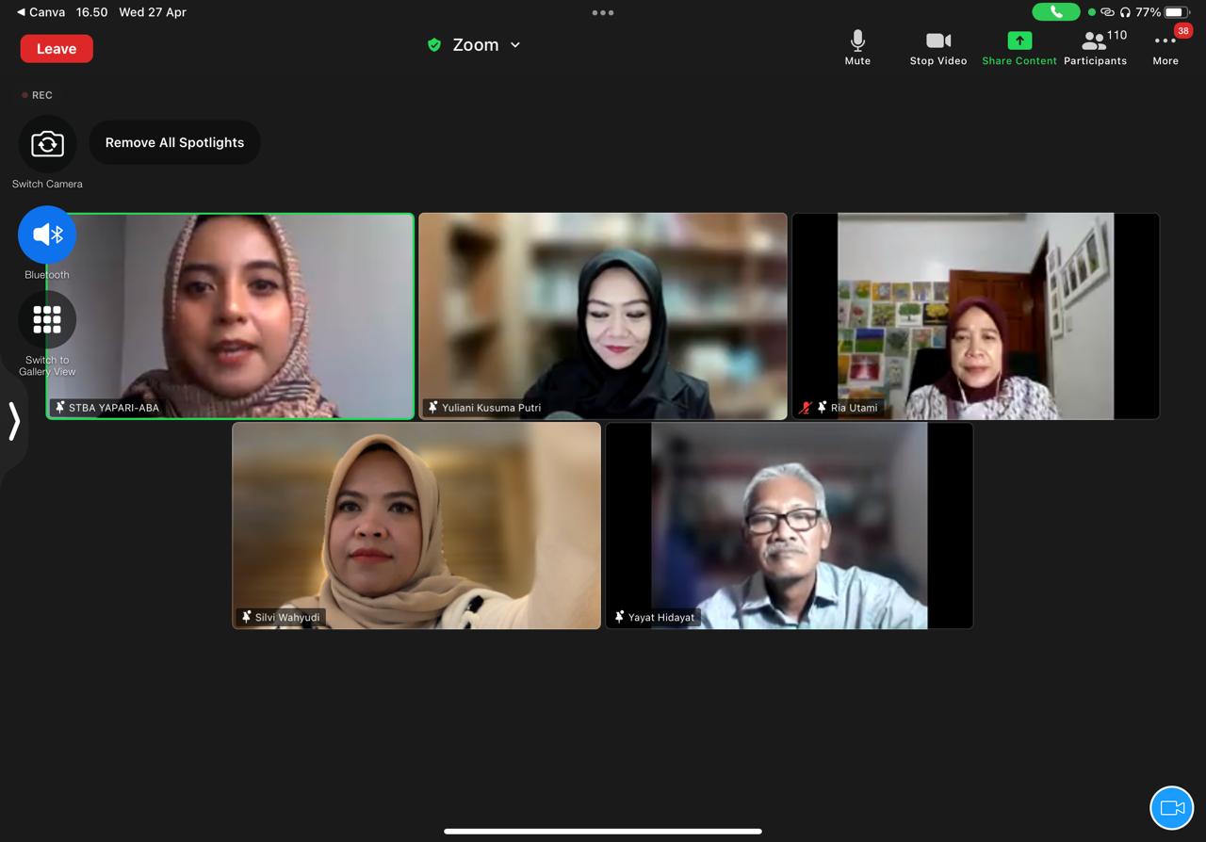The height and width of the screenshot is (842, 1206).
Task: Click the STBA YAPARI-ABA name label
Action: [x=114, y=408]
